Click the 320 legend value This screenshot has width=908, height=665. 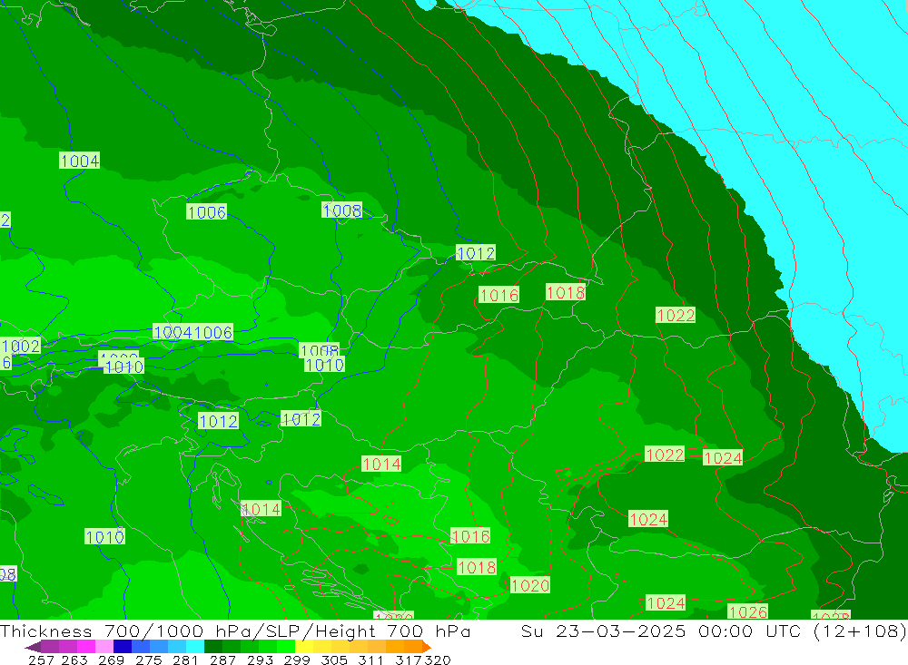(438, 660)
